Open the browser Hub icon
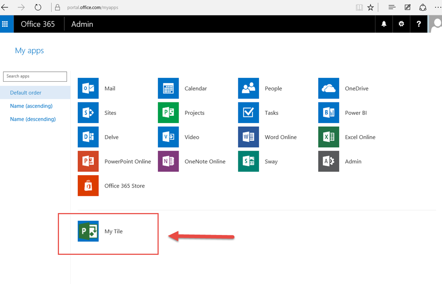 click(392, 7)
